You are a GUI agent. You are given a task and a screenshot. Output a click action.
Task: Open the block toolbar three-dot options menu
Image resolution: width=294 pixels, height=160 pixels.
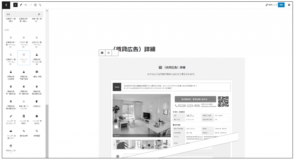click(x=115, y=53)
